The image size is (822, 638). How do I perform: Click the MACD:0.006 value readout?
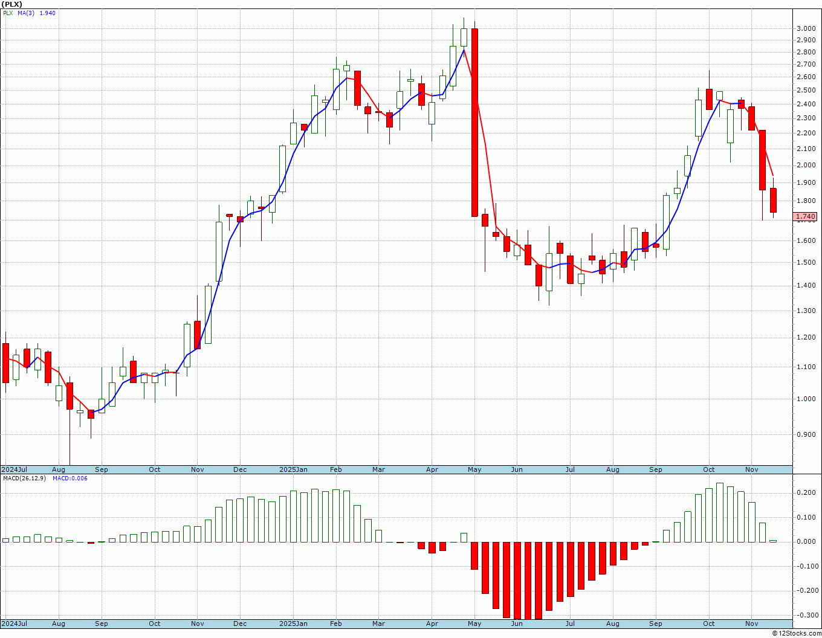[x=70, y=478]
